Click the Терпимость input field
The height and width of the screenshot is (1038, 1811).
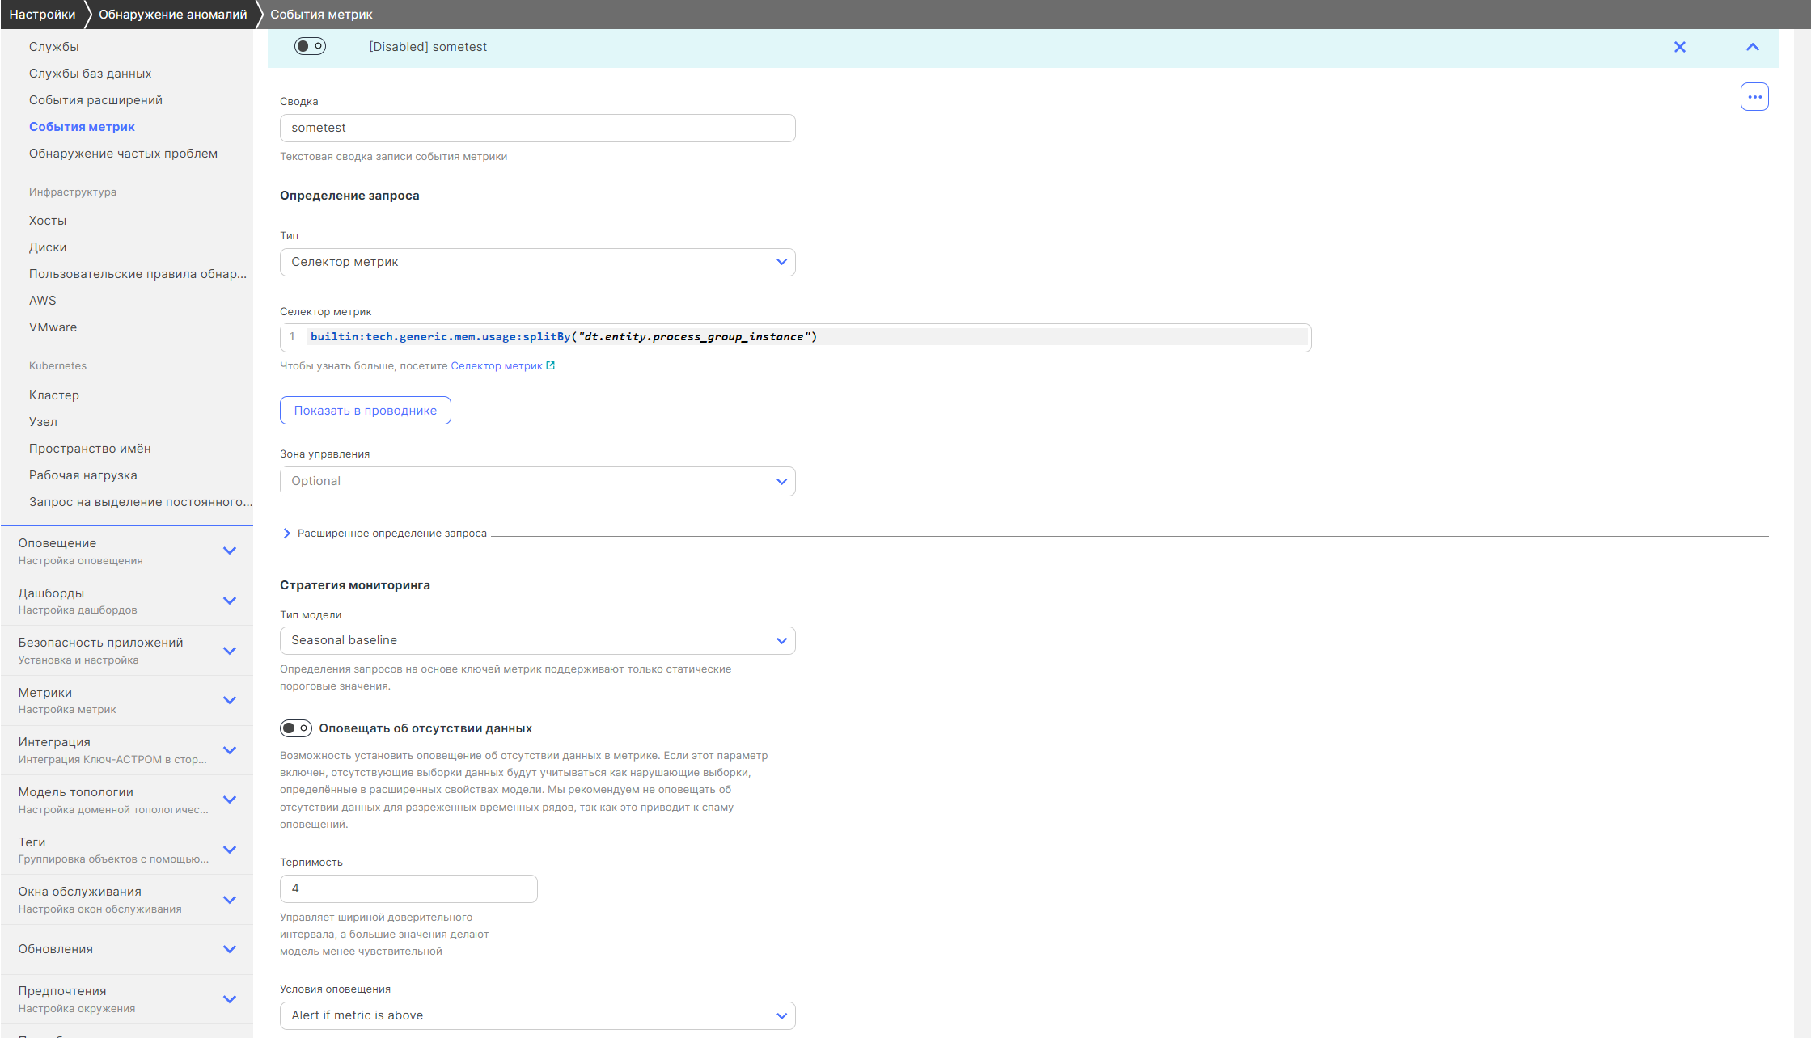coord(408,888)
